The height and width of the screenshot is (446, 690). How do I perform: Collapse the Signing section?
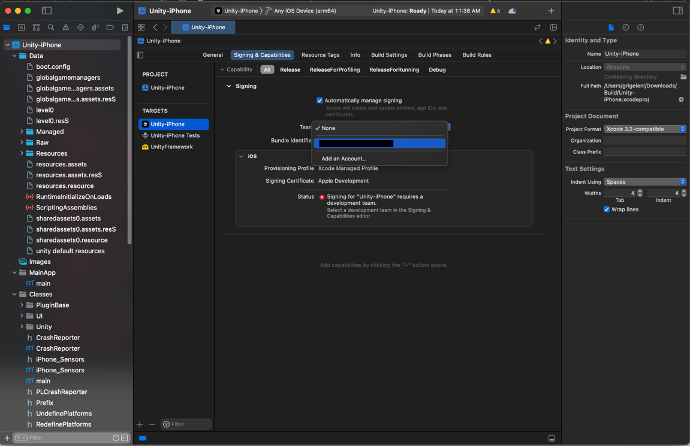(x=228, y=86)
